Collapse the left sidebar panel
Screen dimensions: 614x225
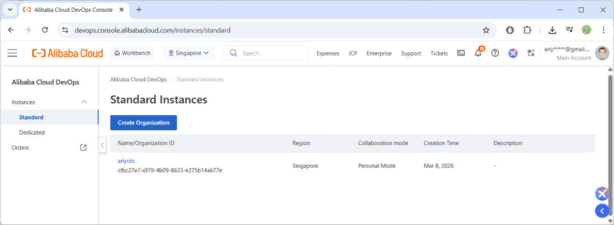102,145
